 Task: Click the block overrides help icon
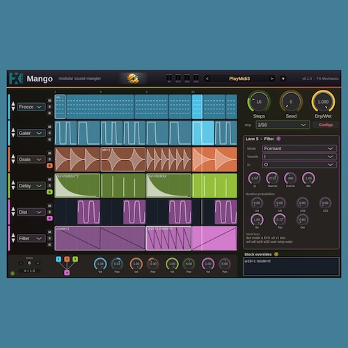tap(276, 254)
